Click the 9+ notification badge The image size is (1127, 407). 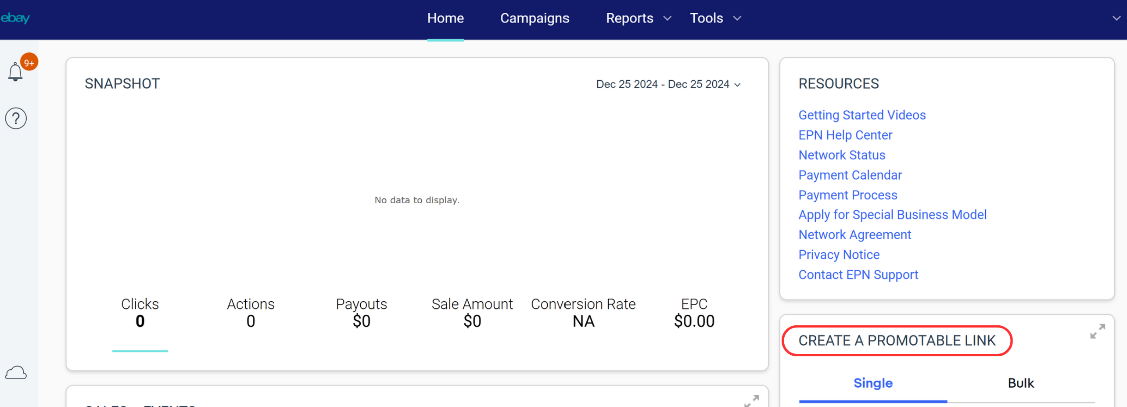(29, 62)
